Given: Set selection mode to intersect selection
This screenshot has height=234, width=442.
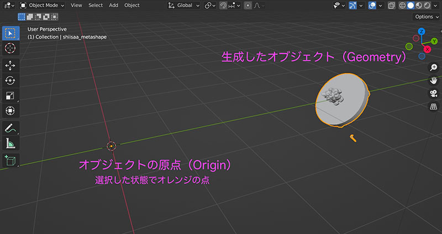Looking at the screenshot, I should (x=54, y=17).
